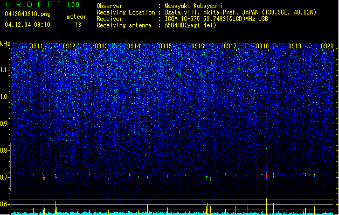Image resolution: width=339 pixels, height=215 pixels.
Task: Click the strongest meteor echo just after 0918
Action: pyautogui.click(x=267, y=175)
